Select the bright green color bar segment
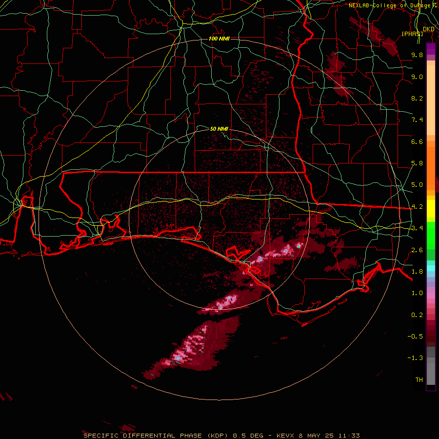The height and width of the screenshot is (439, 439). click(x=431, y=235)
